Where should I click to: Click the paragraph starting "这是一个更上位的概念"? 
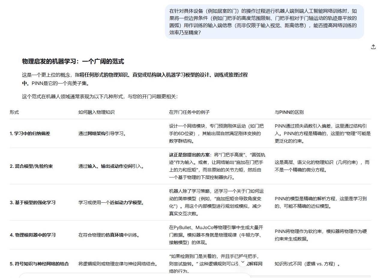pyautogui.click(x=135, y=79)
